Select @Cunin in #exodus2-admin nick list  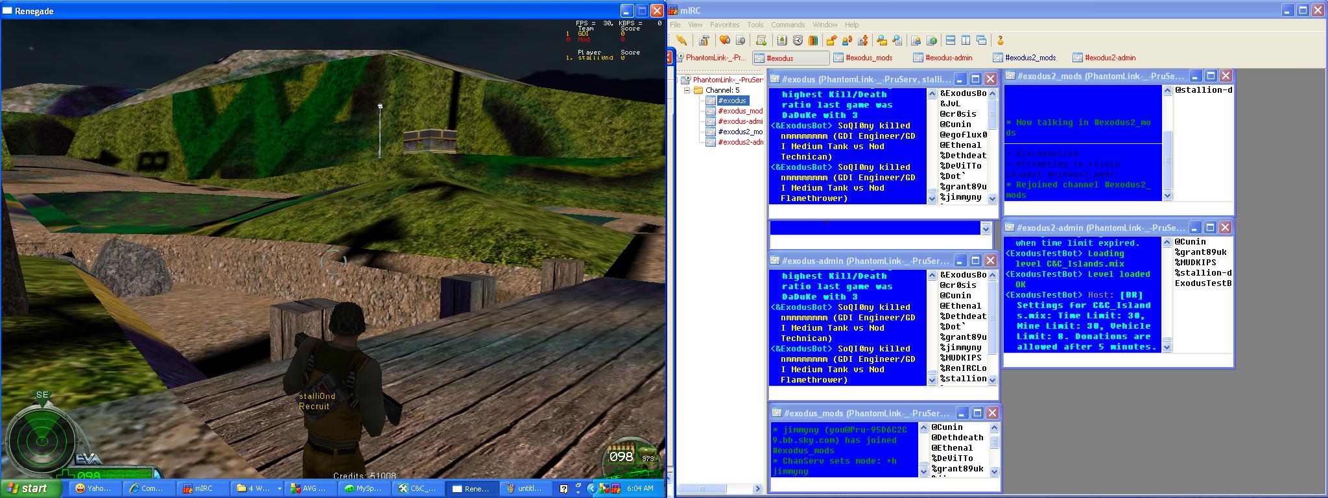1190,242
